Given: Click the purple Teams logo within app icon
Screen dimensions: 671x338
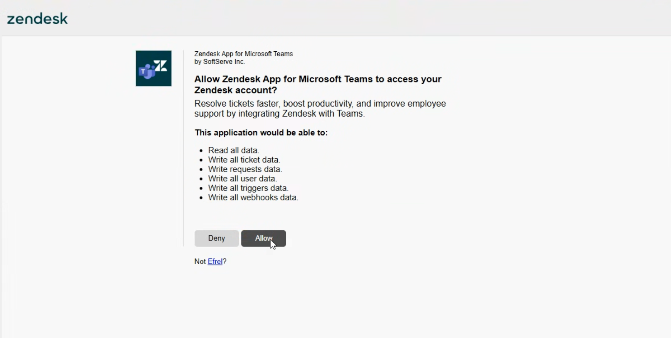Looking at the screenshot, I should pyautogui.click(x=147, y=71).
